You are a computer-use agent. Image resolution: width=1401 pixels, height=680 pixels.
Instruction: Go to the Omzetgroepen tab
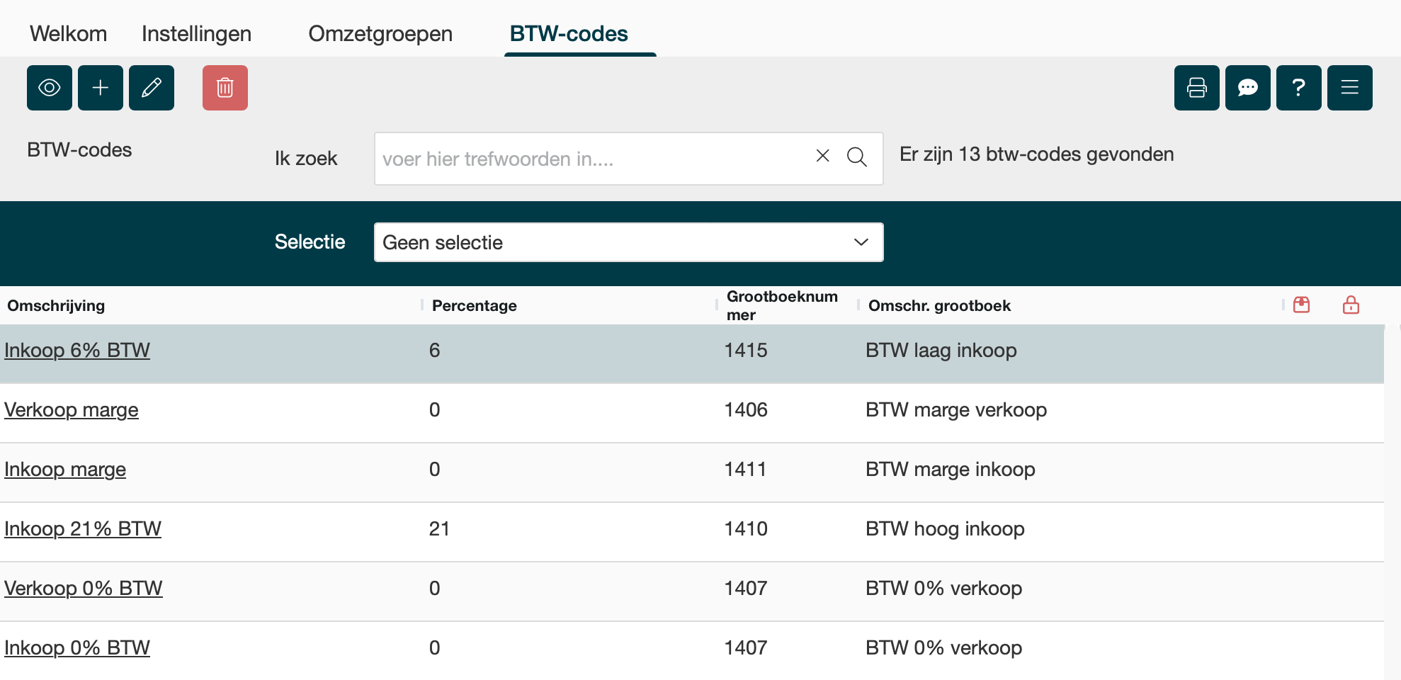click(x=380, y=33)
